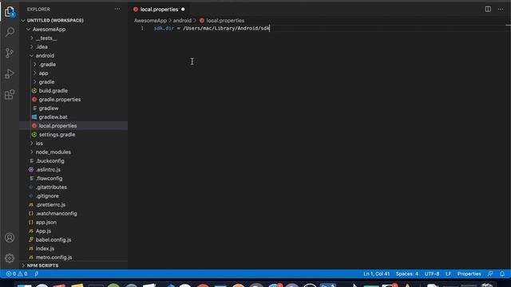This screenshot has width=511, height=287.
Task: Change indentation via Spaces: 4
Action: tap(406, 273)
